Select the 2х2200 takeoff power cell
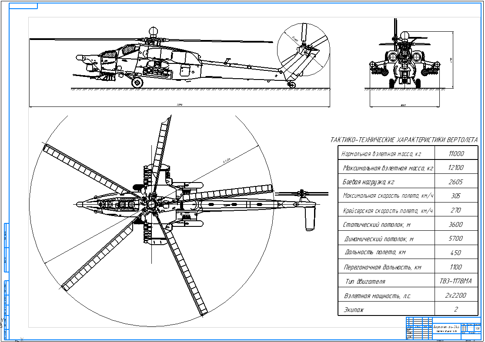Screen dimensions: 485x342 [x=456, y=296]
